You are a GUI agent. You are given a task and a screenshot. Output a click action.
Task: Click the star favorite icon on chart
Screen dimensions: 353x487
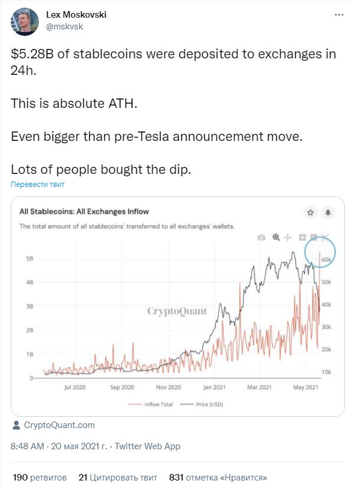(x=310, y=212)
